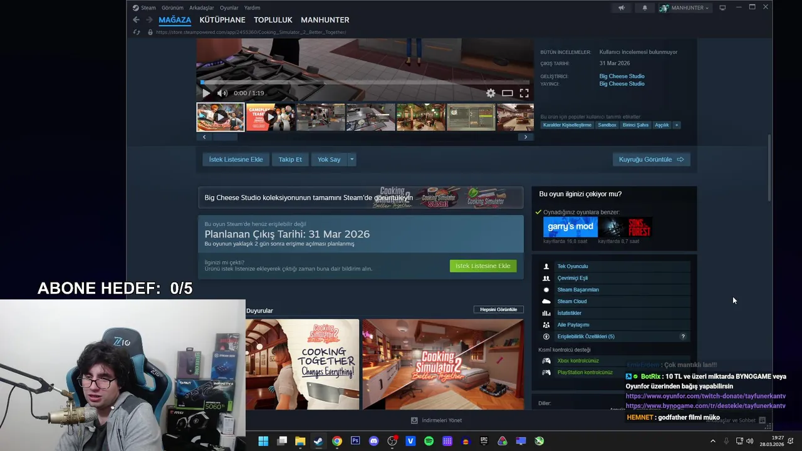Enter fullscreen on trailer video
Image resolution: width=802 pixels, height=451 pixels.
coord(524,93)
